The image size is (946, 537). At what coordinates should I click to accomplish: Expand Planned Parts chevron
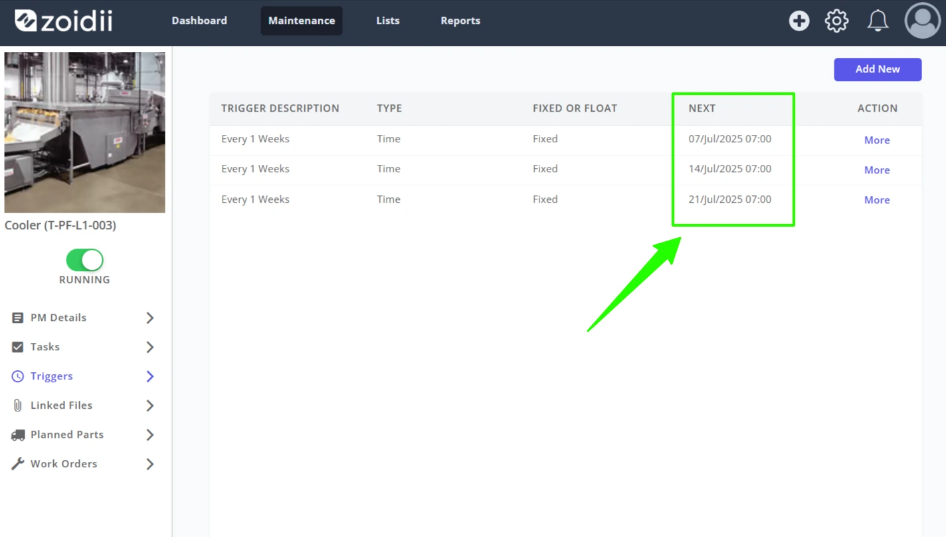point(150,435)
